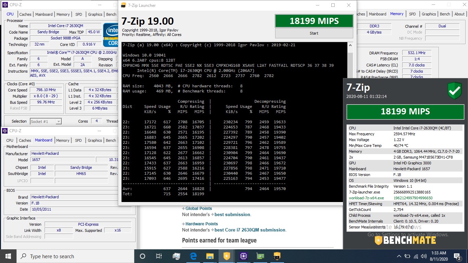Open the Bench tab in top CPU-Z window
Screen dimensions: 468x263
tap(111, 14)
